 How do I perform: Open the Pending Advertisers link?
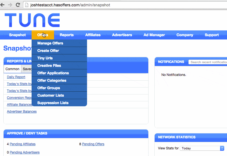click(x=25, y=152)
